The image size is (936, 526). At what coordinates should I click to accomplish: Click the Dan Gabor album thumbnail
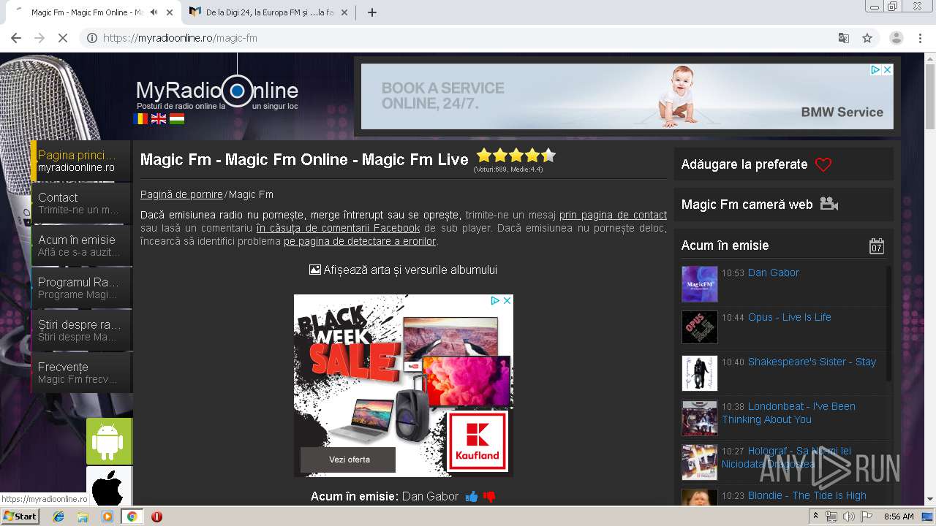click(699, 284)
